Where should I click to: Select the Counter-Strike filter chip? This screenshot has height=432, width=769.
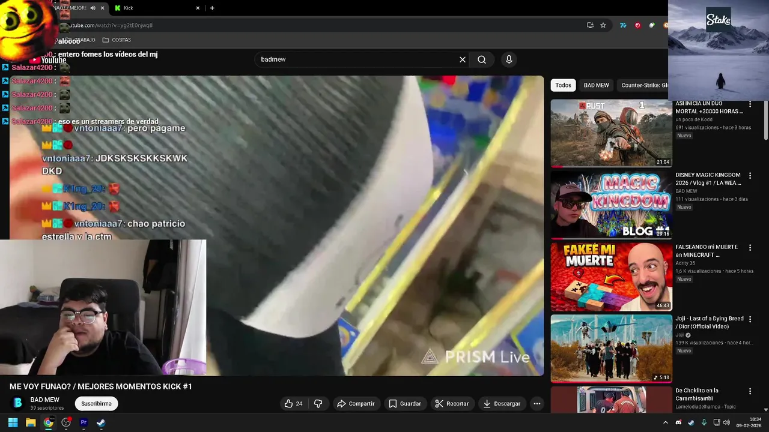pyautogui.click(x=644, y=85)
